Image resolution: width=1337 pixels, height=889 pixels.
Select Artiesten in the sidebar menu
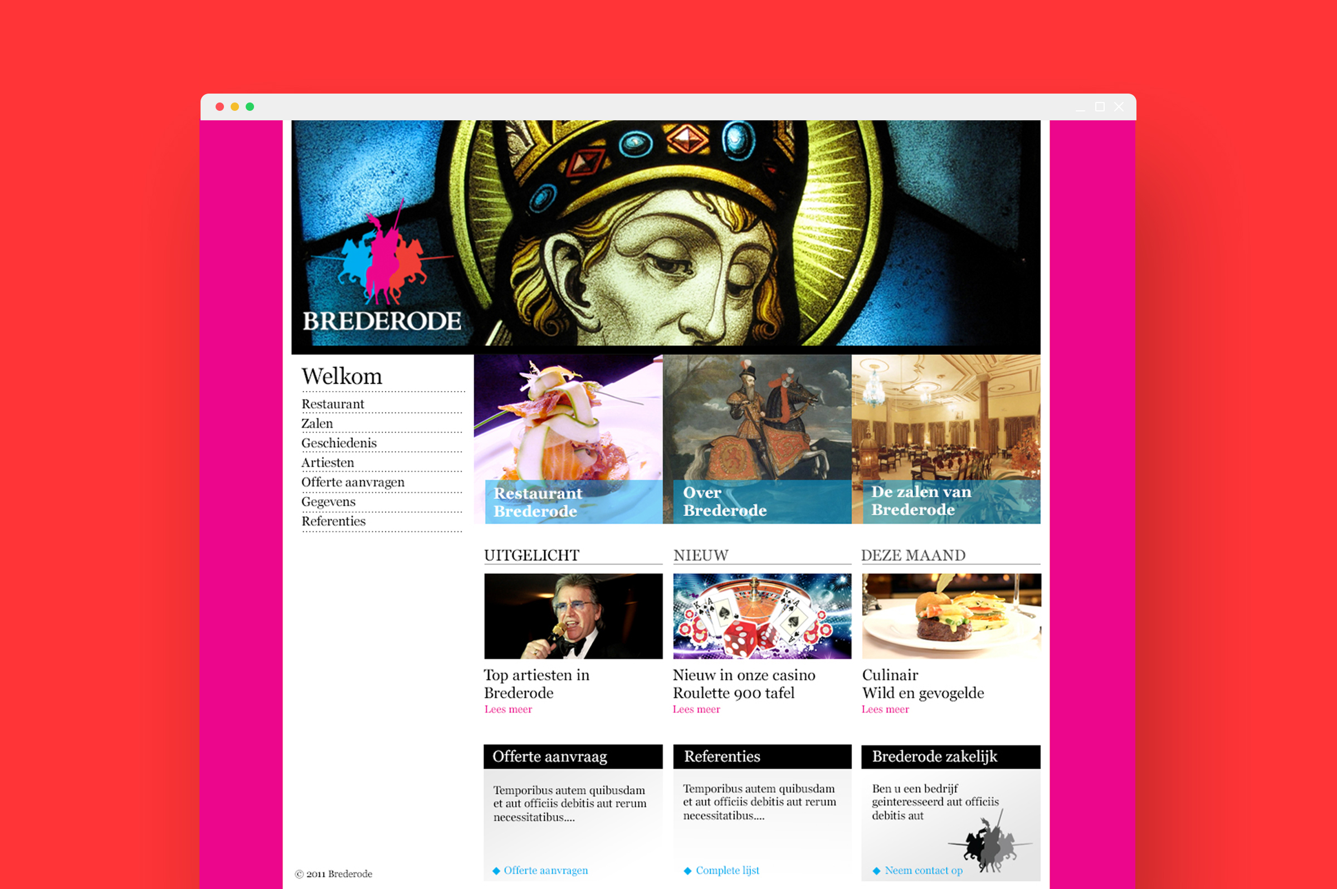[328, 463]
